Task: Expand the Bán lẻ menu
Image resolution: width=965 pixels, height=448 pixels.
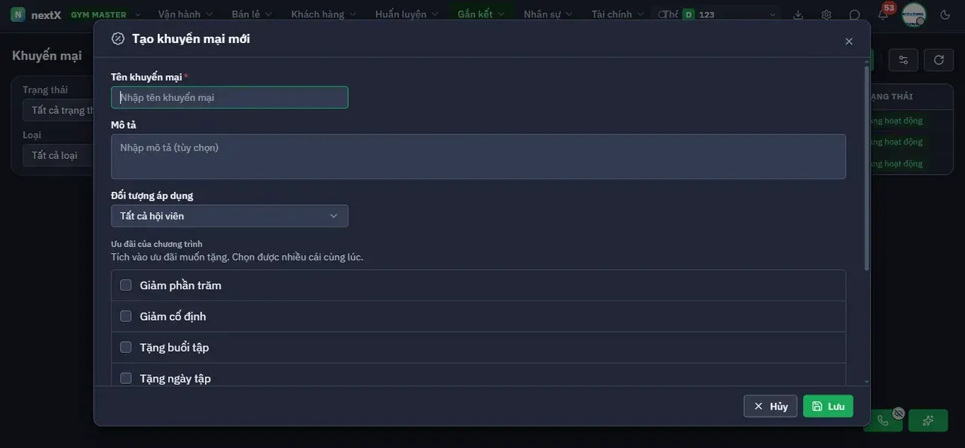Action: (x=252, y=14)
